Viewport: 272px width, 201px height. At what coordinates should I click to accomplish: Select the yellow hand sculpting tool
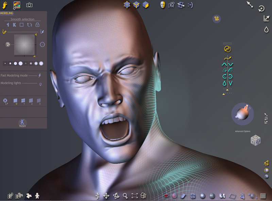click(5, 5)
